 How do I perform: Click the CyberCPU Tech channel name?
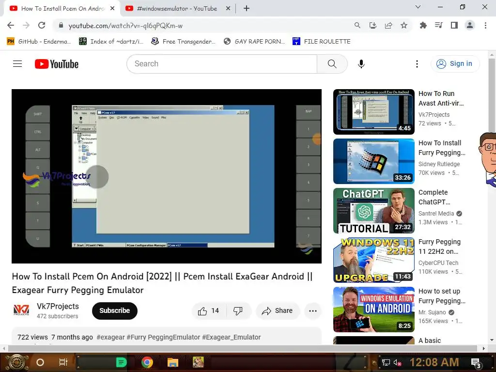(438, 263)
